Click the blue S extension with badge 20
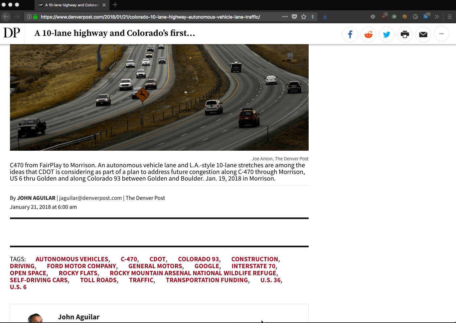 (426, 16)
